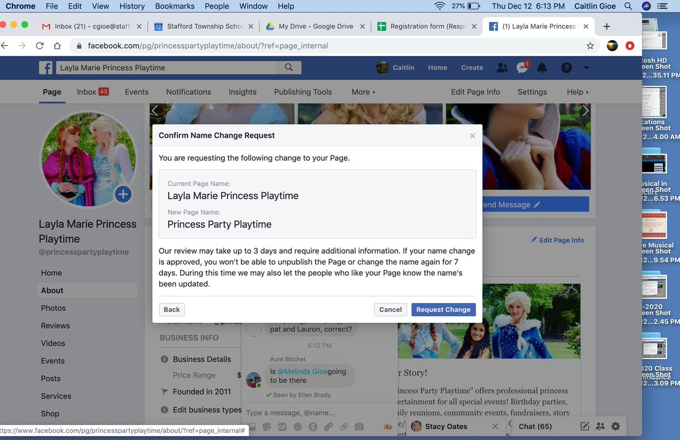Screen dimensions: 680x440
Task: Click the sticker icon in chat toolbar
Action: pos(267,426)
